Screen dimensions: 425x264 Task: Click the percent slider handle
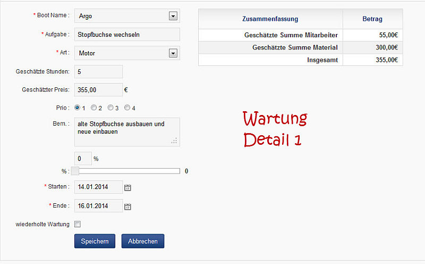pyautogui.click(x=75, y=171)
